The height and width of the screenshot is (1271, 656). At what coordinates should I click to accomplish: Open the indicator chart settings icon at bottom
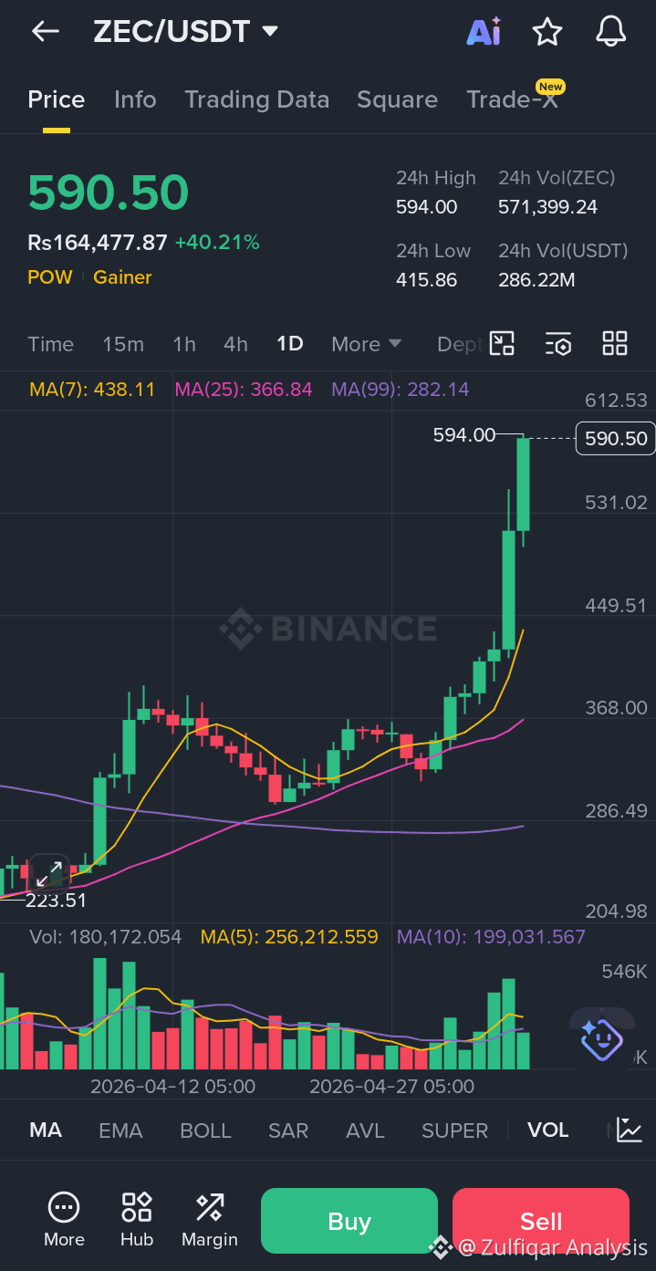click(629, 1130)
